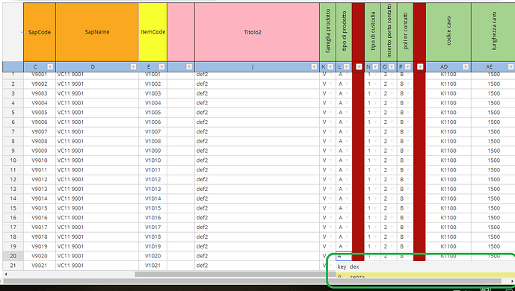Image resolution: width=515 pixels, height=291 pixels.
Task: Select the Titolo2 header cell
Action: (257, 32)
